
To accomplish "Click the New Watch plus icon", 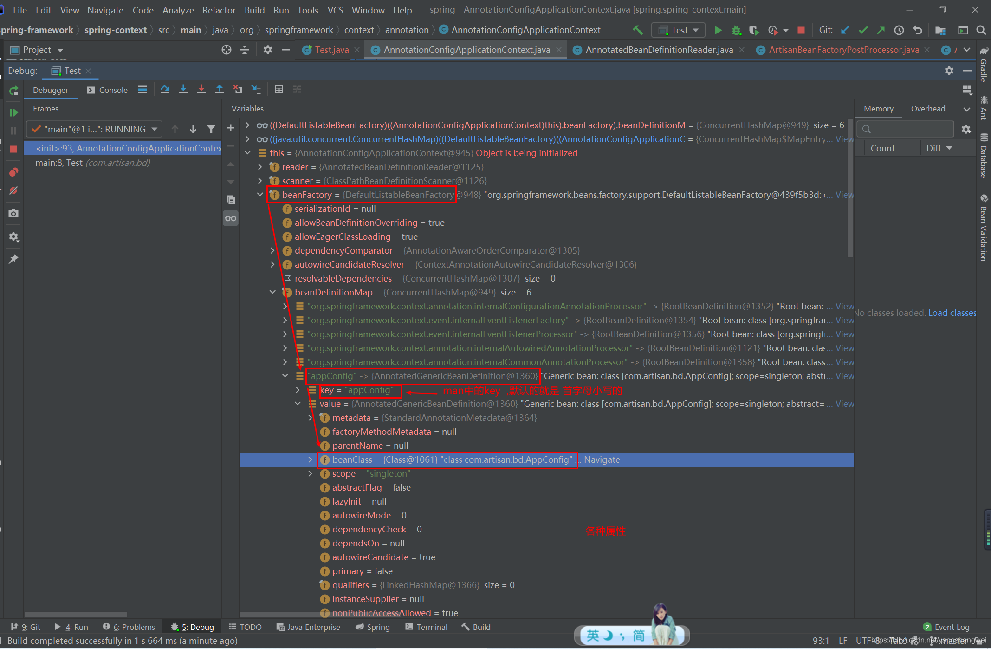I will (x=231, y=128).
